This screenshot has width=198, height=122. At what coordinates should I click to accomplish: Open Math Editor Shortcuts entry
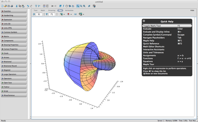click(154, 47)
